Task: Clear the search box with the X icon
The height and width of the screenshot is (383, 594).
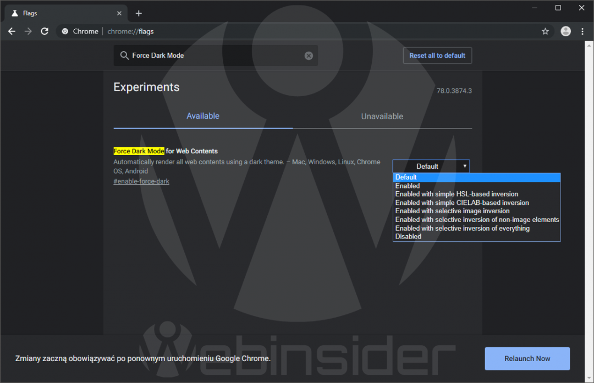Action: click(309, 55)
